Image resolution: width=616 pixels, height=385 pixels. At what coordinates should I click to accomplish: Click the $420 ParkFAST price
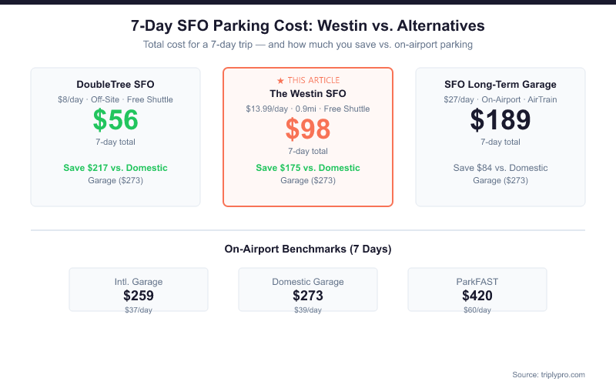pyautogui.click(x=477, y=296)
